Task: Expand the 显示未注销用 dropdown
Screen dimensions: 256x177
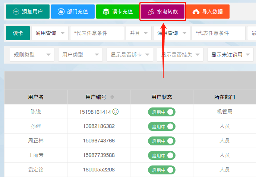Action: tap(230, 55)
